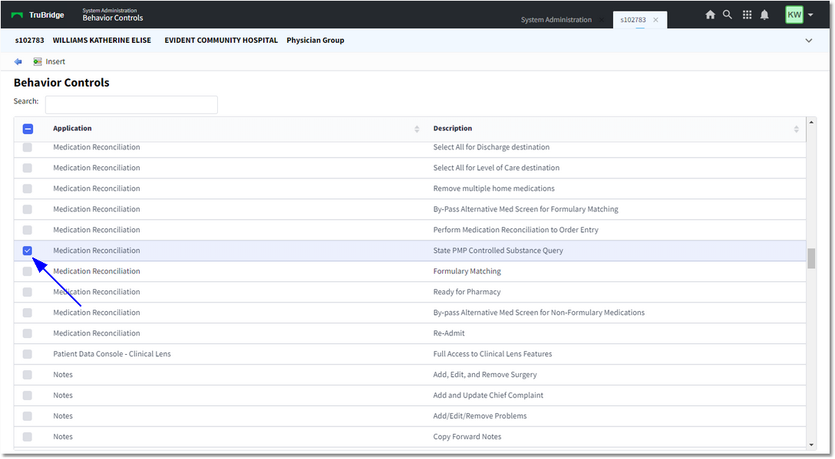Click the Application column header
The image size is (835, 459).
(x=72, y=128)
